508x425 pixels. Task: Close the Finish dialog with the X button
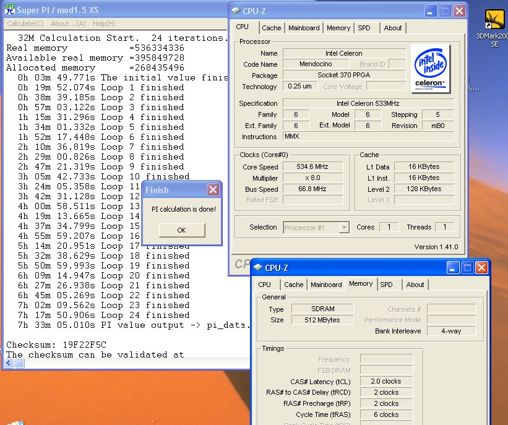point(213,189)
